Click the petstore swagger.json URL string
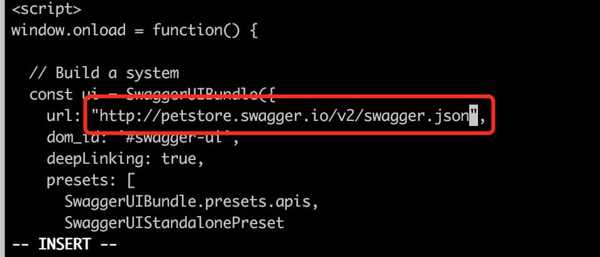The image size is (600, 257). (x=285, y=117)
